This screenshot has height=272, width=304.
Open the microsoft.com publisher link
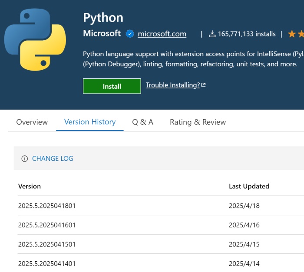162,34
